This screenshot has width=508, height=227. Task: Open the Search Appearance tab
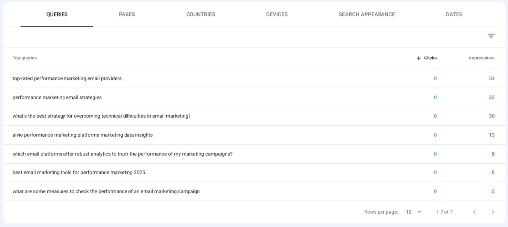pos(367,15)
